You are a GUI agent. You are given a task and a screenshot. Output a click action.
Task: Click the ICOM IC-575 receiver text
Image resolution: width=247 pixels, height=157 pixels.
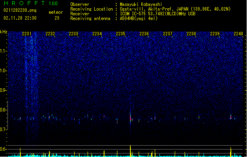pyautogui.click(x=157, y=14)
